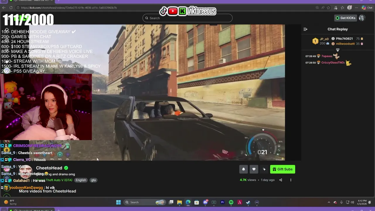Open network settings from the system tray
The width and height of the screenshot is (375, 211).
coord(348,202)
